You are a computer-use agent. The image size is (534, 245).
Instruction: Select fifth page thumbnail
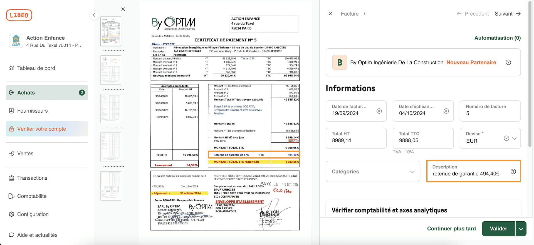coord(111,186)
